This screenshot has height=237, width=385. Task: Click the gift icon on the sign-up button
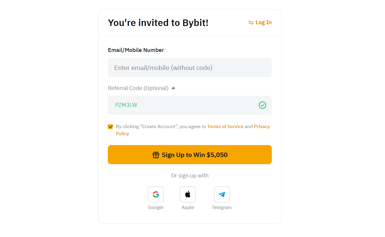point(156,154)
